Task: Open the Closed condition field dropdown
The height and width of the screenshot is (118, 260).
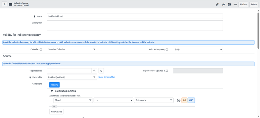Action: 73,100
